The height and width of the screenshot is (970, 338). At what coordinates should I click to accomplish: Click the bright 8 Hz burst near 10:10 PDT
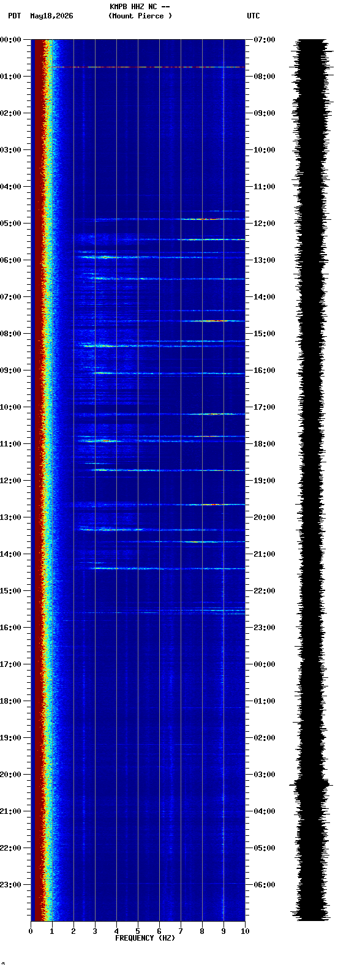point(213,414)
